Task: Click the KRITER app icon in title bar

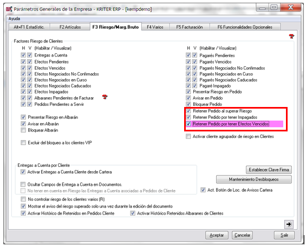Action: (9, 9)
